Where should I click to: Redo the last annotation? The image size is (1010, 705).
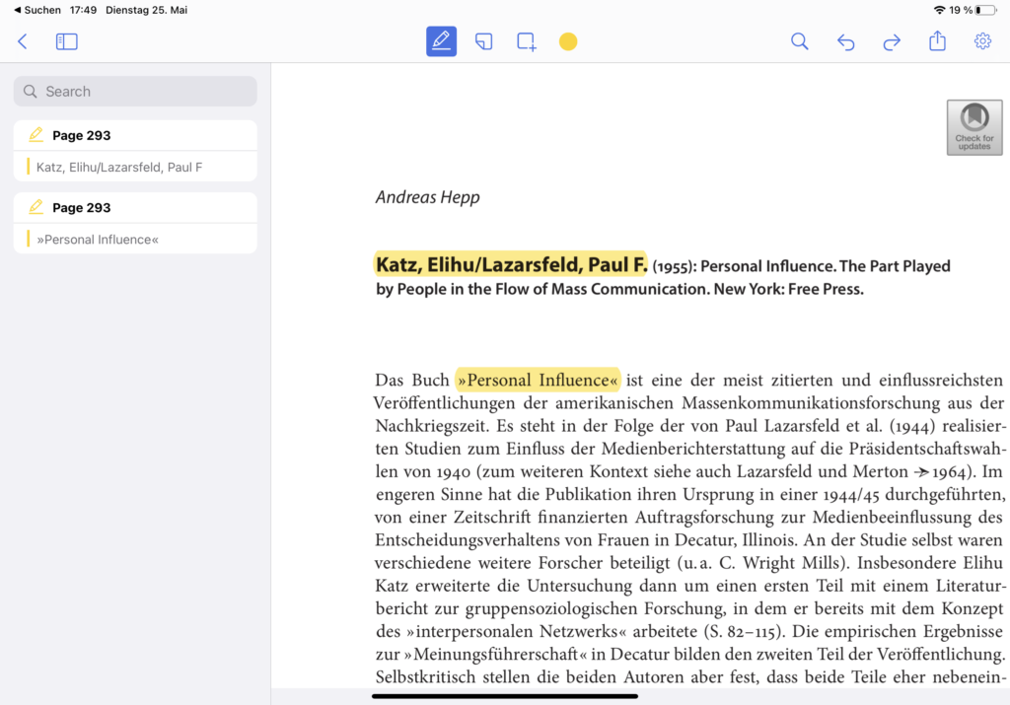(x=892, y=42)
